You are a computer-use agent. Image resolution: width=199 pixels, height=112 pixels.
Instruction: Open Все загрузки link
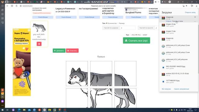tap(166, 89)
